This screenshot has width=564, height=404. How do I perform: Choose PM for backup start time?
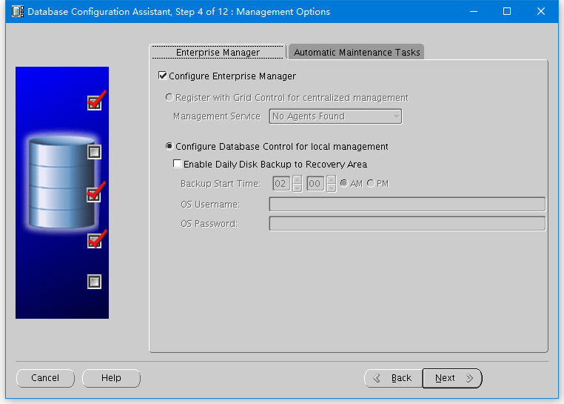point(371,183)
